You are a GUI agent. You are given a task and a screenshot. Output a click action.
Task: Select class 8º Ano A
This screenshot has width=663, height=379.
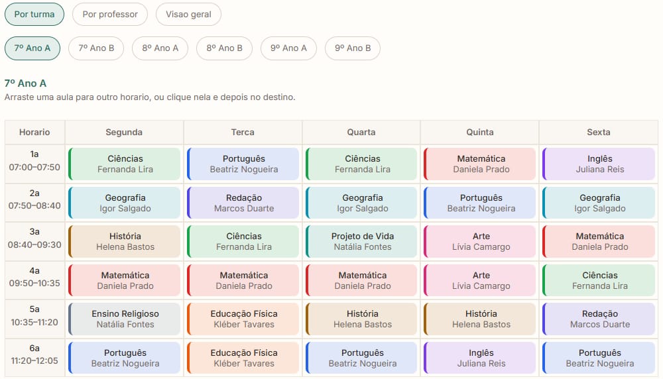pos(160,48)
